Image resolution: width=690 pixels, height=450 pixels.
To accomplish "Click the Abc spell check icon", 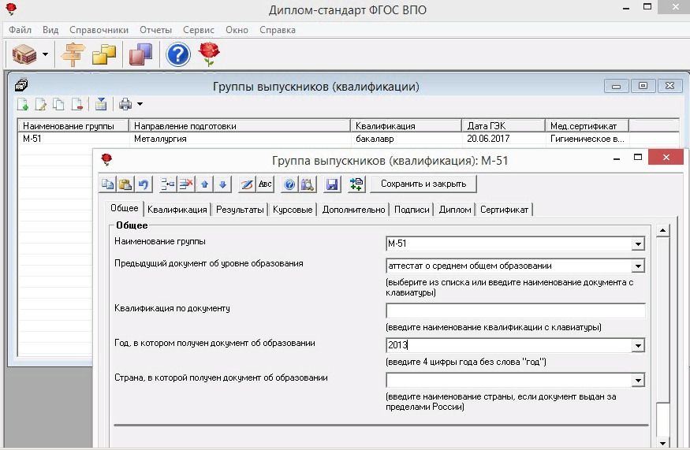I will [265, 184].
